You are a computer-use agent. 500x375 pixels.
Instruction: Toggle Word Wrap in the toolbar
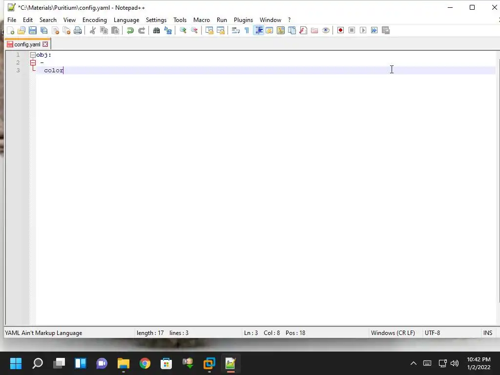(x=236, y=31)
